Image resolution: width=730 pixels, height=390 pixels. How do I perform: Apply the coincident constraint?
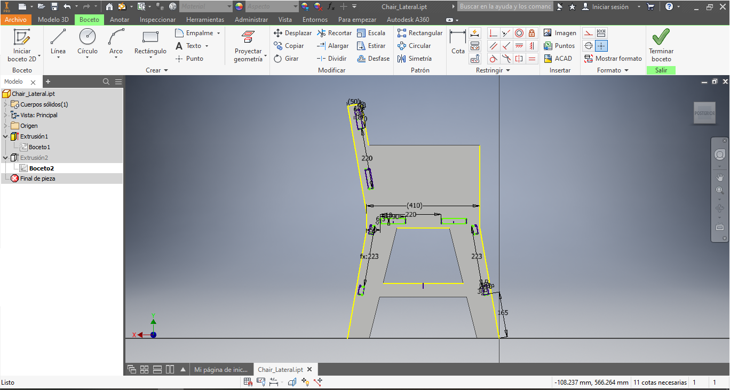point(494,33)
